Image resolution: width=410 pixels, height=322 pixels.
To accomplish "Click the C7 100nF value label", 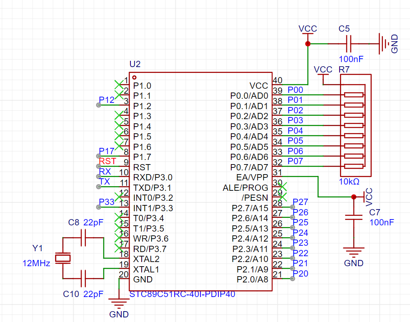I will (382, 222).
